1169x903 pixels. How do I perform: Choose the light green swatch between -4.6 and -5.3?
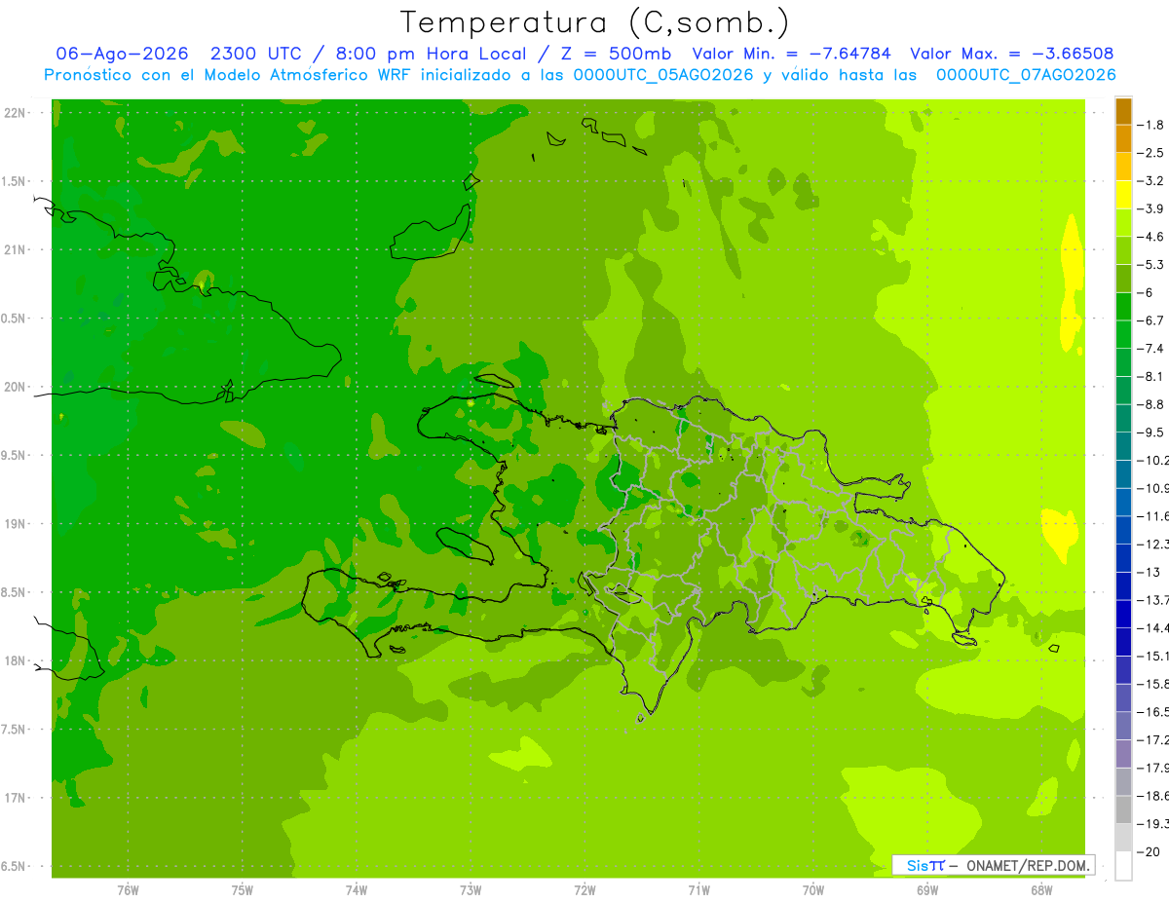[x=1123, y=250]
